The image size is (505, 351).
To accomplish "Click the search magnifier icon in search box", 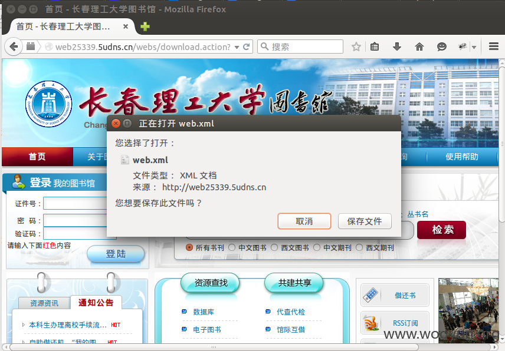I will pos(265,47).
